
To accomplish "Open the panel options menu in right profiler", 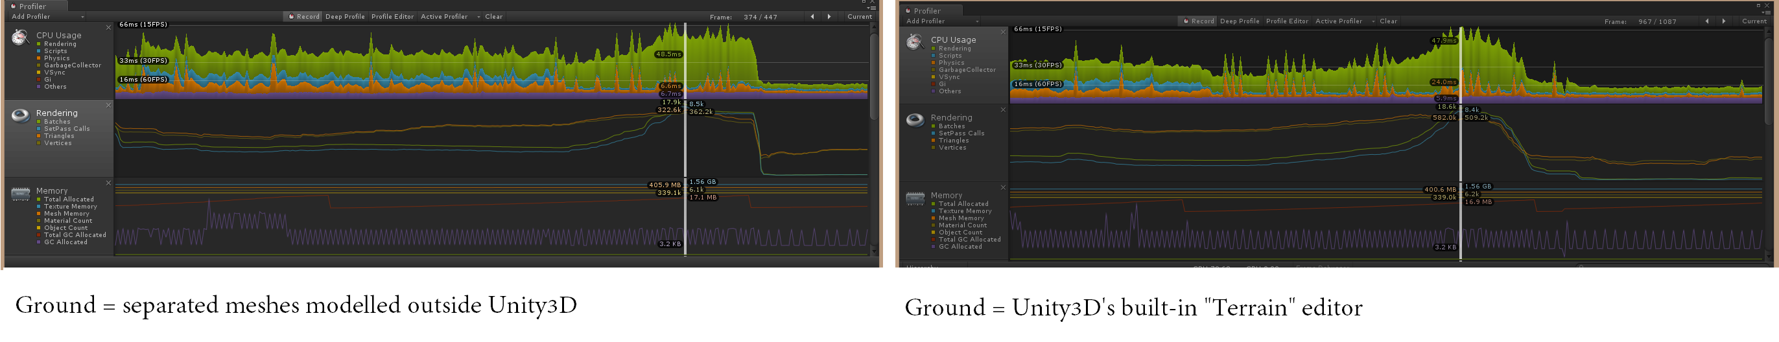I will pyautogui.click(x=1767, y=12).
